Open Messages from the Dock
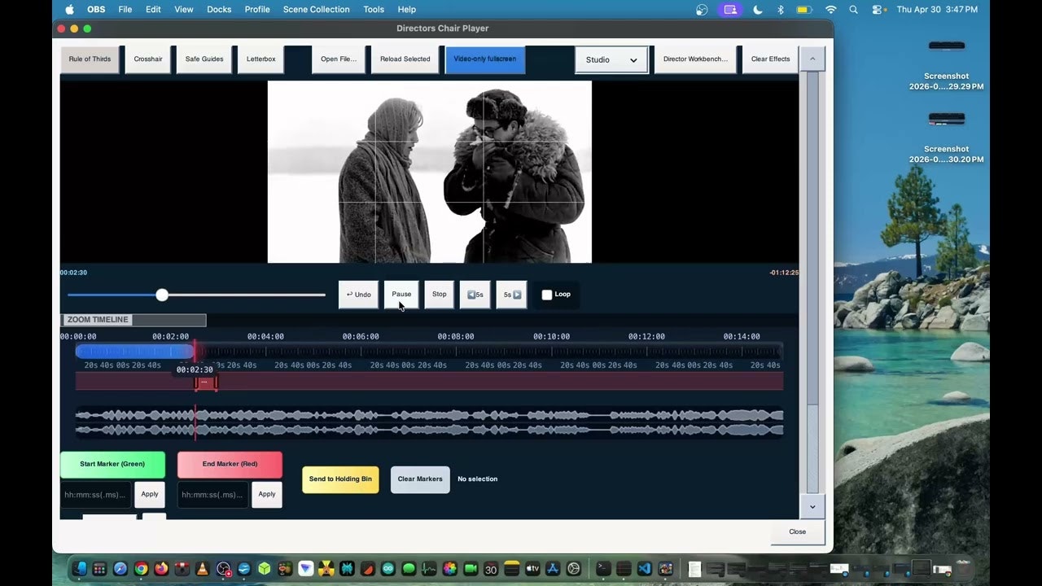This screenshot has width=1042, height=586. (409, 569)
